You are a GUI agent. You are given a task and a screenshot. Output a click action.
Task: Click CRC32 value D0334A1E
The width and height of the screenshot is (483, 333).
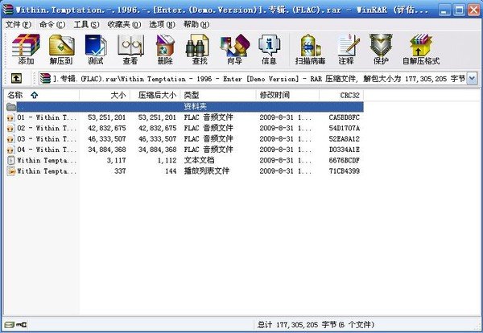[x=344, y=150]
